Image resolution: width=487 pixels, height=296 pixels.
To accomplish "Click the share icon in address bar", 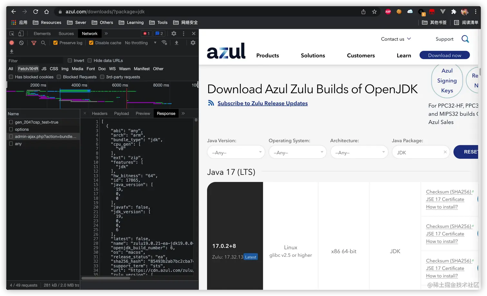I will (363, 12).
